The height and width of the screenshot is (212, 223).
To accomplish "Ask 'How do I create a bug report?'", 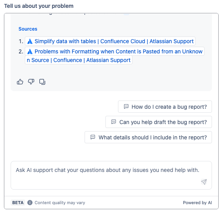I will tap(165, 107).
